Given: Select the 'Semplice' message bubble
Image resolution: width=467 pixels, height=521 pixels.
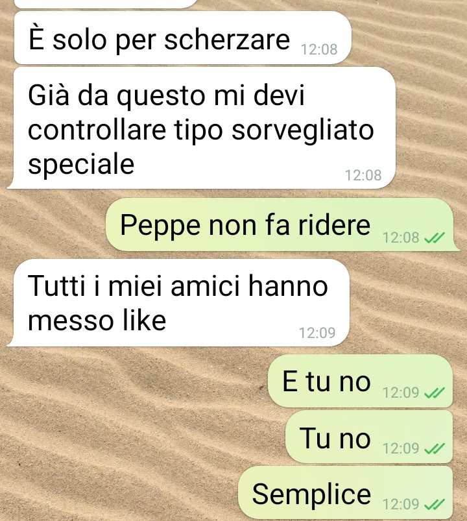Looking at the screenshot, I should [346, 493].
